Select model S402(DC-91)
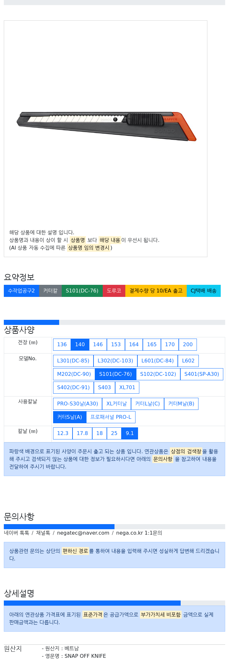 (x=73, y=388)
